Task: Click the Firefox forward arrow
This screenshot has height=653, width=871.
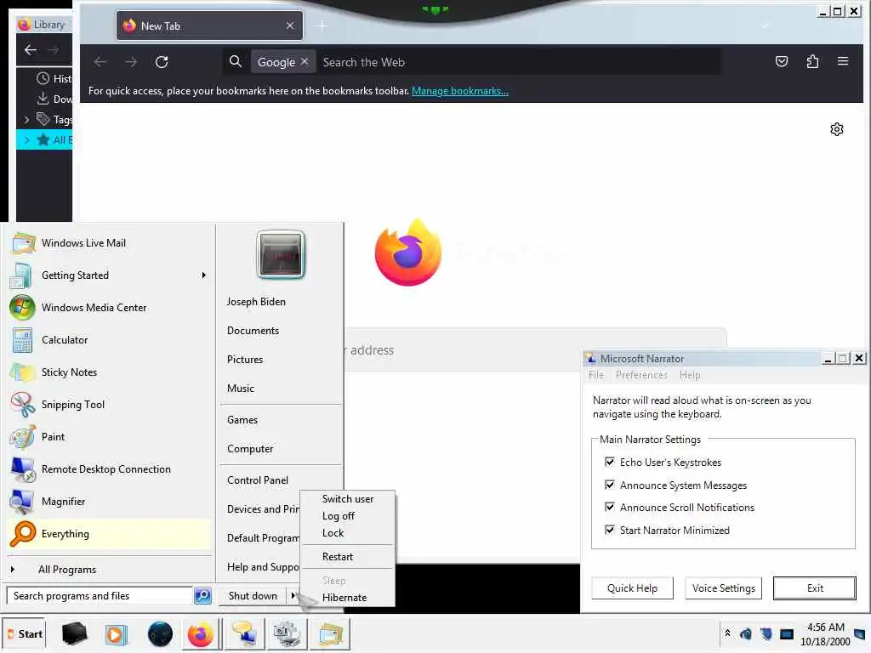Action: coord(131,62)
